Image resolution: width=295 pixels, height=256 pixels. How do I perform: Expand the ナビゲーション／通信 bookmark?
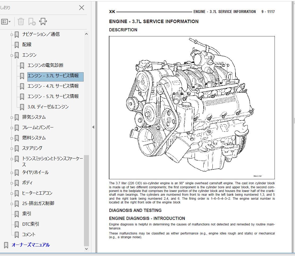click(x=12, y=35)
